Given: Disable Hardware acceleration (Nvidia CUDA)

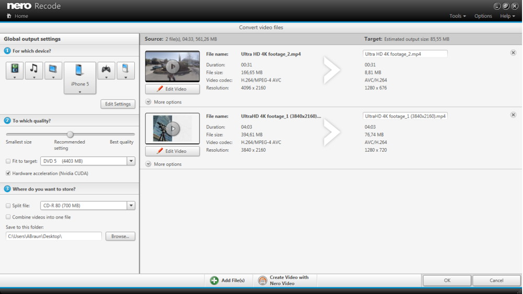Looking at the screenshot, I should 8,173.
